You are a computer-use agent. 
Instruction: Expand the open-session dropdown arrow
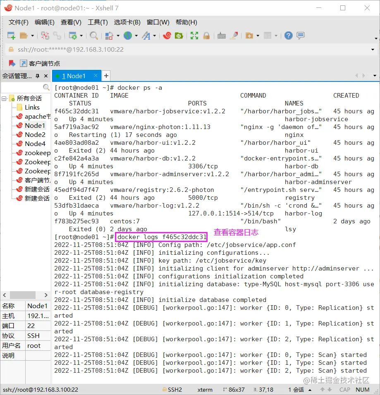(x=33, y=36)
